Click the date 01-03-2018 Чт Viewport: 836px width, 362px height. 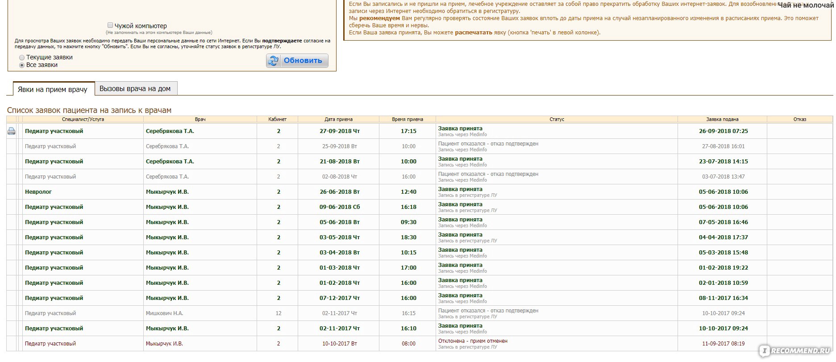(x=340, y=268)
